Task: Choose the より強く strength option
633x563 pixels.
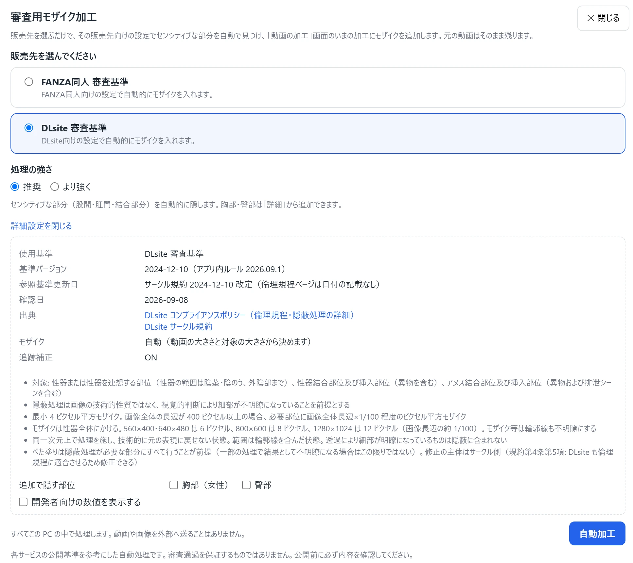Action: [55, 187]
